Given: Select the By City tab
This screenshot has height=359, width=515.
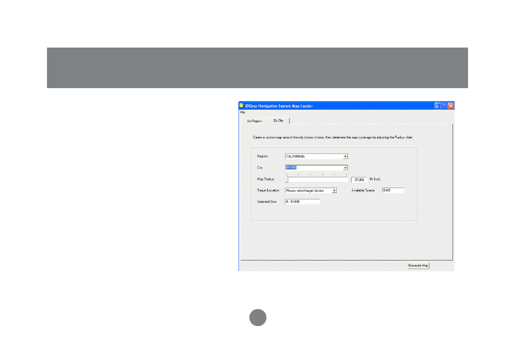Looking at the screenshot, I should pos(278,121).
